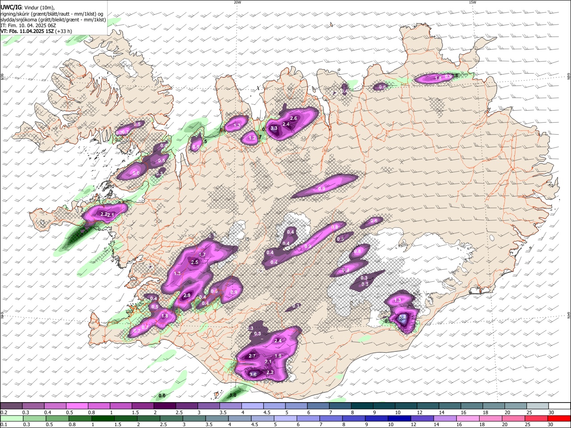Click the rainfall legend swatch starting at 0.5
571x428 pixels.
tap(57, 418)
